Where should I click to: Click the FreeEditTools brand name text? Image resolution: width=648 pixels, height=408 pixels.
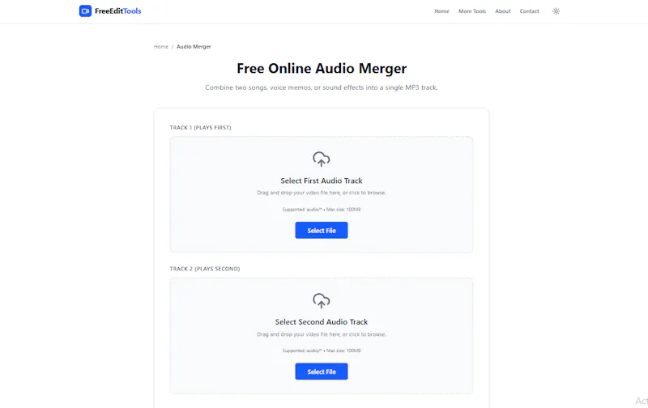click(x=117, y=11)
